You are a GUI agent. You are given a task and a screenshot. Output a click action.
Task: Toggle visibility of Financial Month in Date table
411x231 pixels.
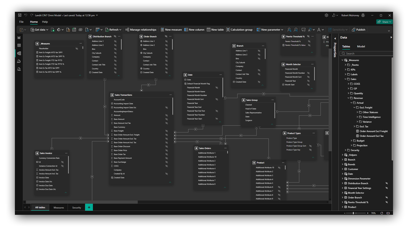click(217, 88)
